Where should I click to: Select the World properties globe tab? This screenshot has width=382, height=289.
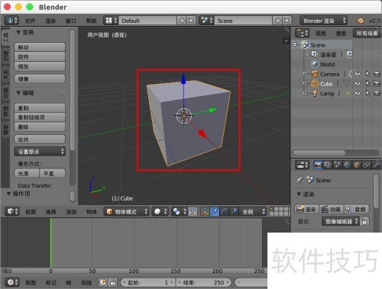(x=347, y=165)
